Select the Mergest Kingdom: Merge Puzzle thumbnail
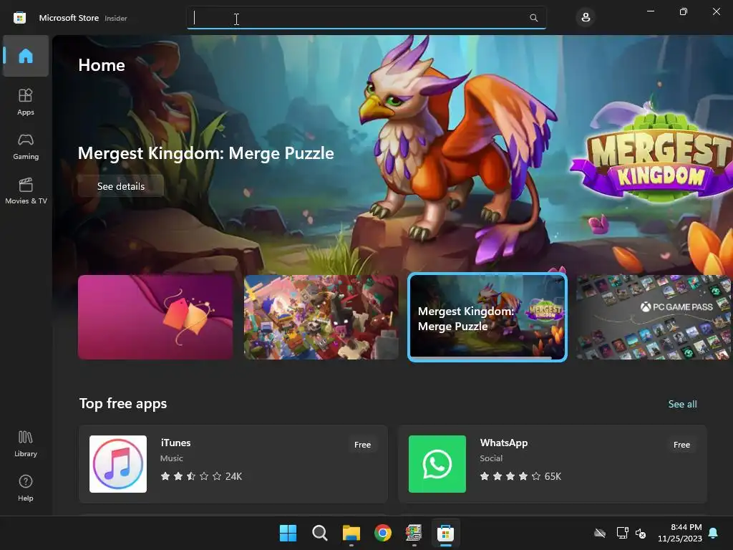The image size is (733, 550). [487, 317]
